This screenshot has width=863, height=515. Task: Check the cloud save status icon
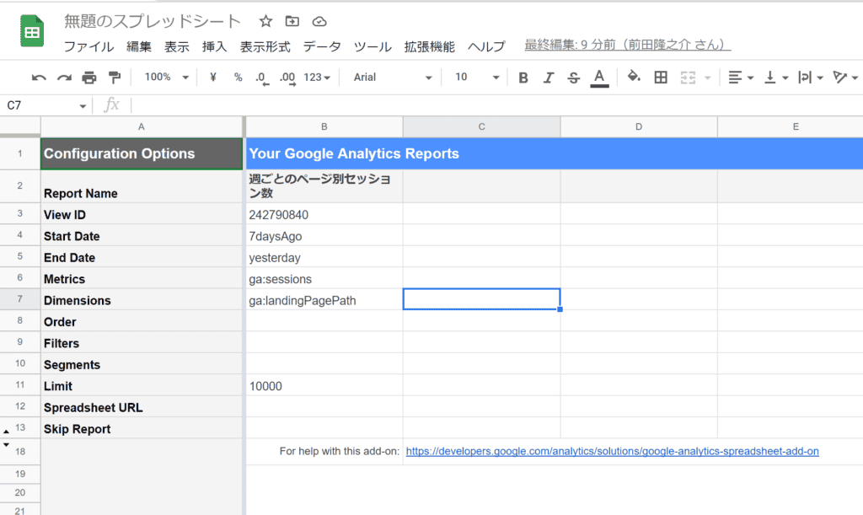coord(319,21)
